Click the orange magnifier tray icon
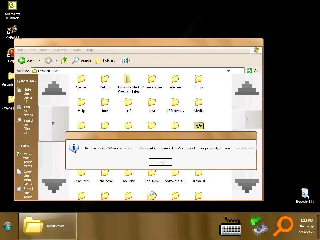 click(284, 226)
